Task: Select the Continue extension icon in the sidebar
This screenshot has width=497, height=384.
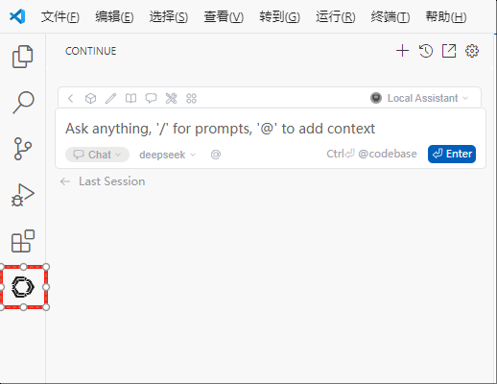Action: pyautogui.click(x=23, y=287)
